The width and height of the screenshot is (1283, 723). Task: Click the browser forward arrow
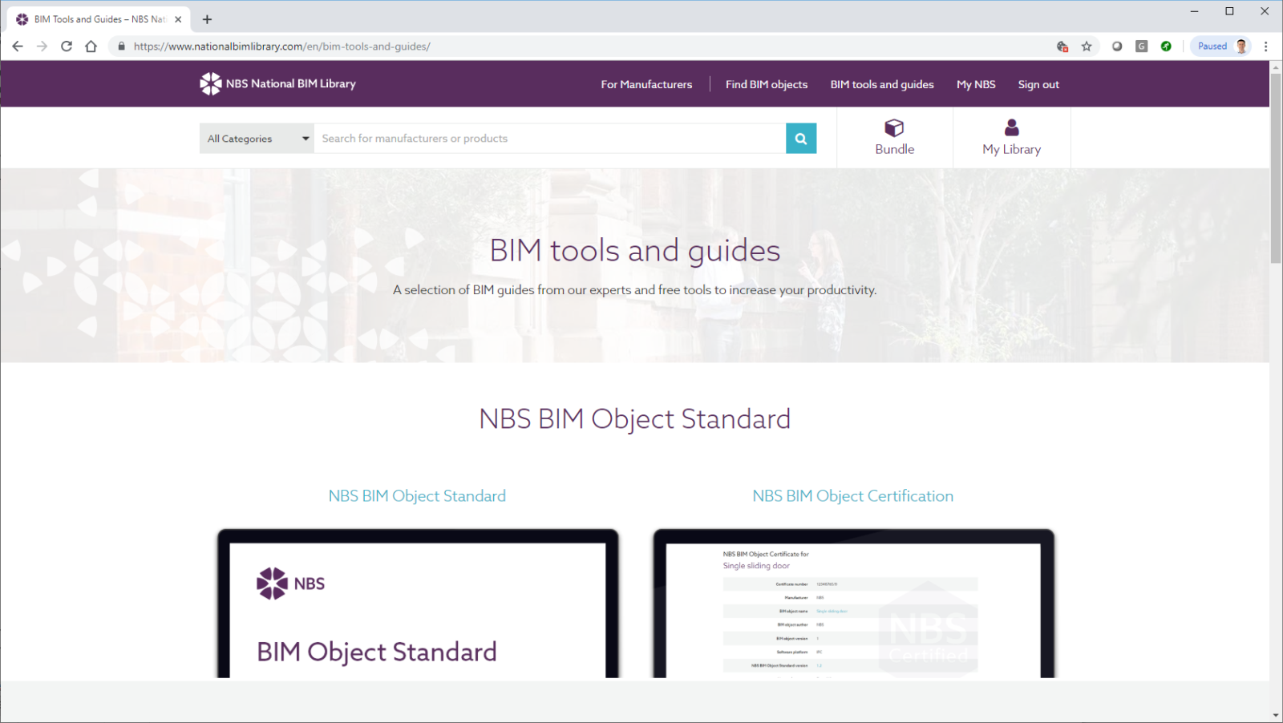point(42,46)
